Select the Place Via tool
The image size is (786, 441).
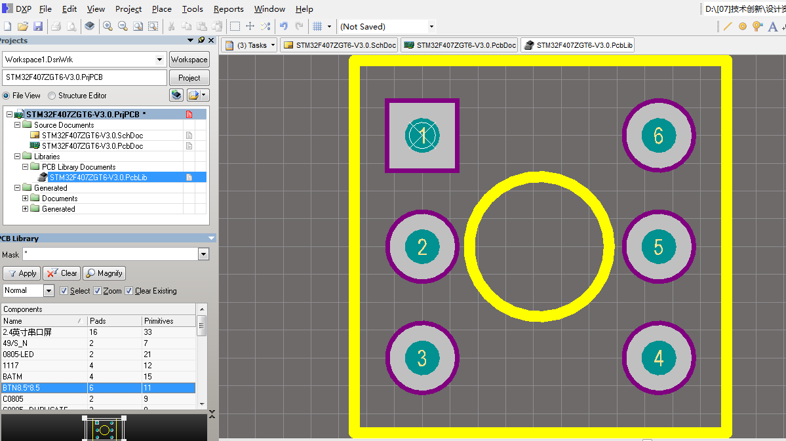tap(758, 27)
